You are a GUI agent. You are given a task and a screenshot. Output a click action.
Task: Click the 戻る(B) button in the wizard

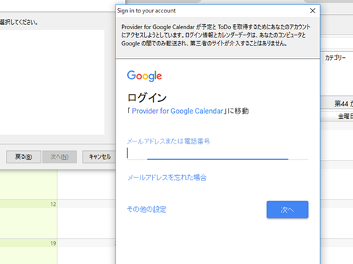point(24,157)
